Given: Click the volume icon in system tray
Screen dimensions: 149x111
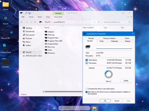Looking at the screenshot, I should [x=128, y=108].
